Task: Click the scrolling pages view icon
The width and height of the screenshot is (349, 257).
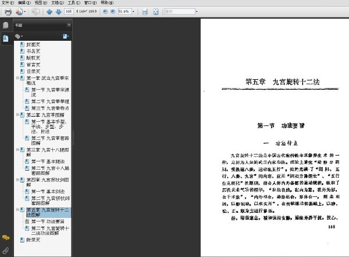Action: [x=145, y=12]
